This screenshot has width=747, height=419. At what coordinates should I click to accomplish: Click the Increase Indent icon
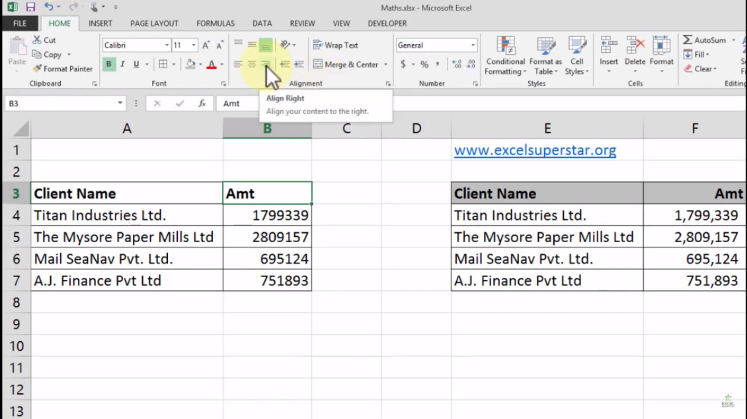point(299,64)
